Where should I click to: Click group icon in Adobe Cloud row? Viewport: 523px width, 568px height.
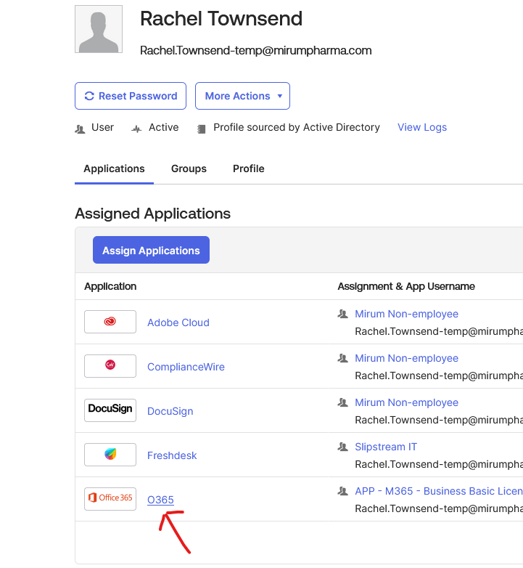point(343,314)
